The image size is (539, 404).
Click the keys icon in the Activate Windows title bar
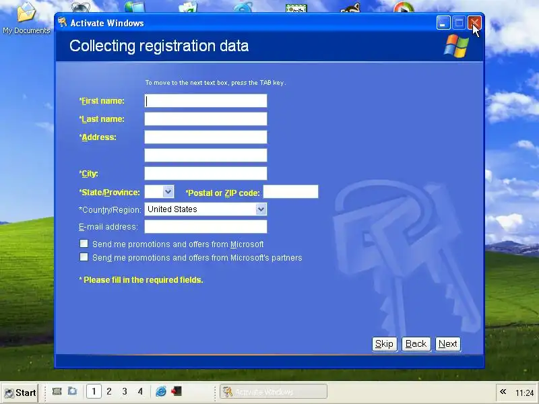(62, 23)
